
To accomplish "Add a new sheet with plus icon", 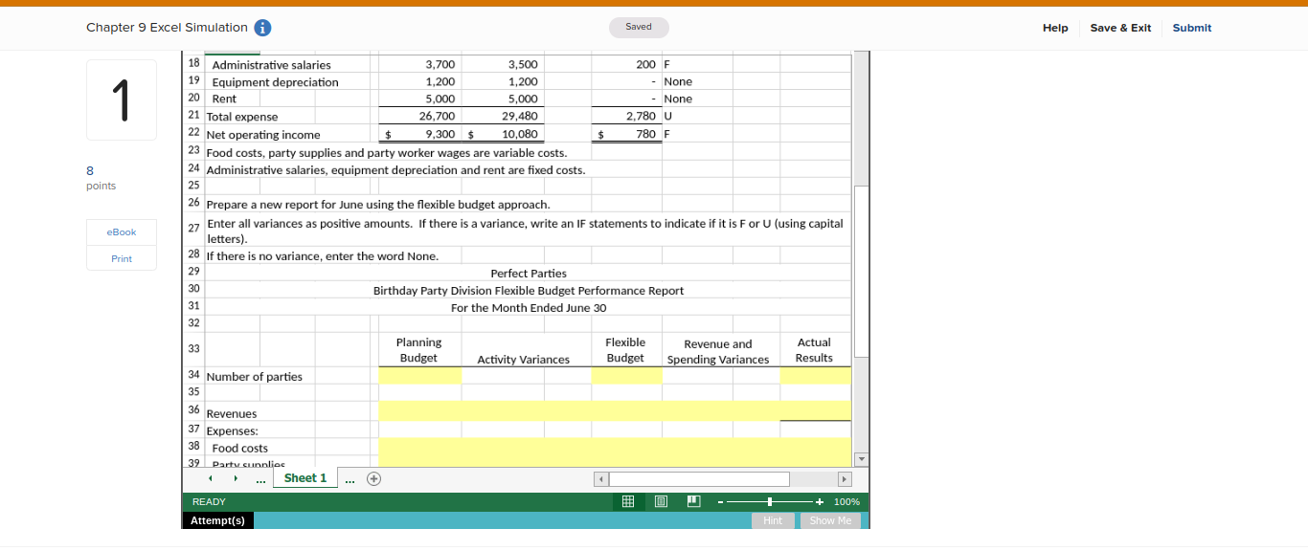I will (373, 478).
